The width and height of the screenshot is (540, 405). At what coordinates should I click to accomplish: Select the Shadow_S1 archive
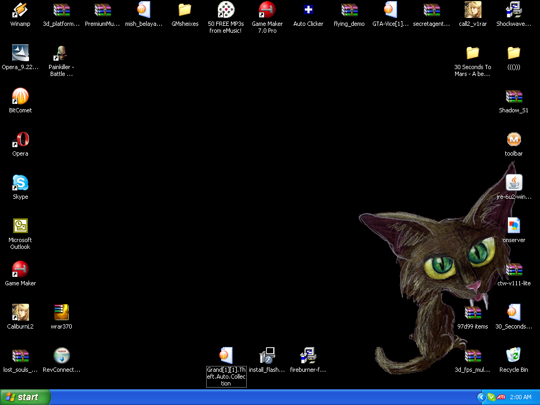click(x=514, y=97)
